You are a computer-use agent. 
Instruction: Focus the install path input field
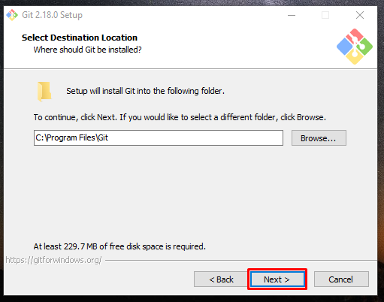[x=159, y=137]
